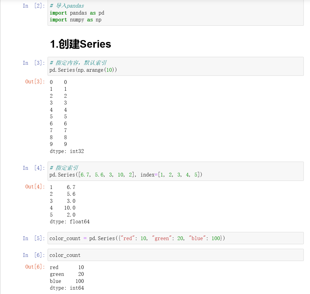
Task: Click the comment '# 指定索引'
Action: (x=64, y=168)
